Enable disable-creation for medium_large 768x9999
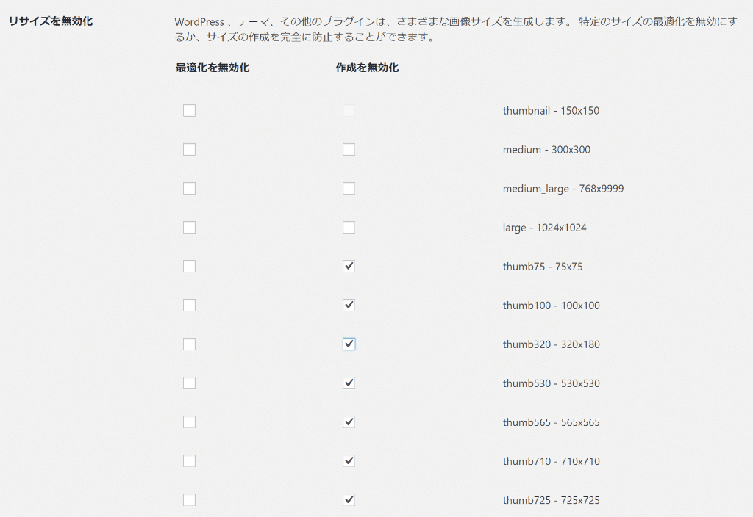753x517 pixels. [349, 189]
